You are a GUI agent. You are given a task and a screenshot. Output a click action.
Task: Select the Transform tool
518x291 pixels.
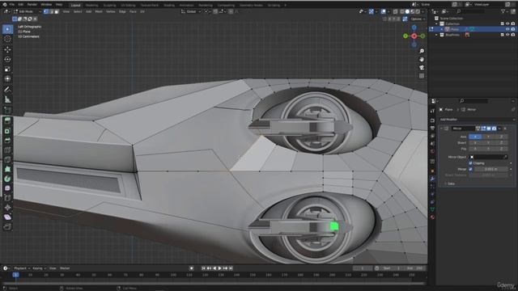coord(7,79)
